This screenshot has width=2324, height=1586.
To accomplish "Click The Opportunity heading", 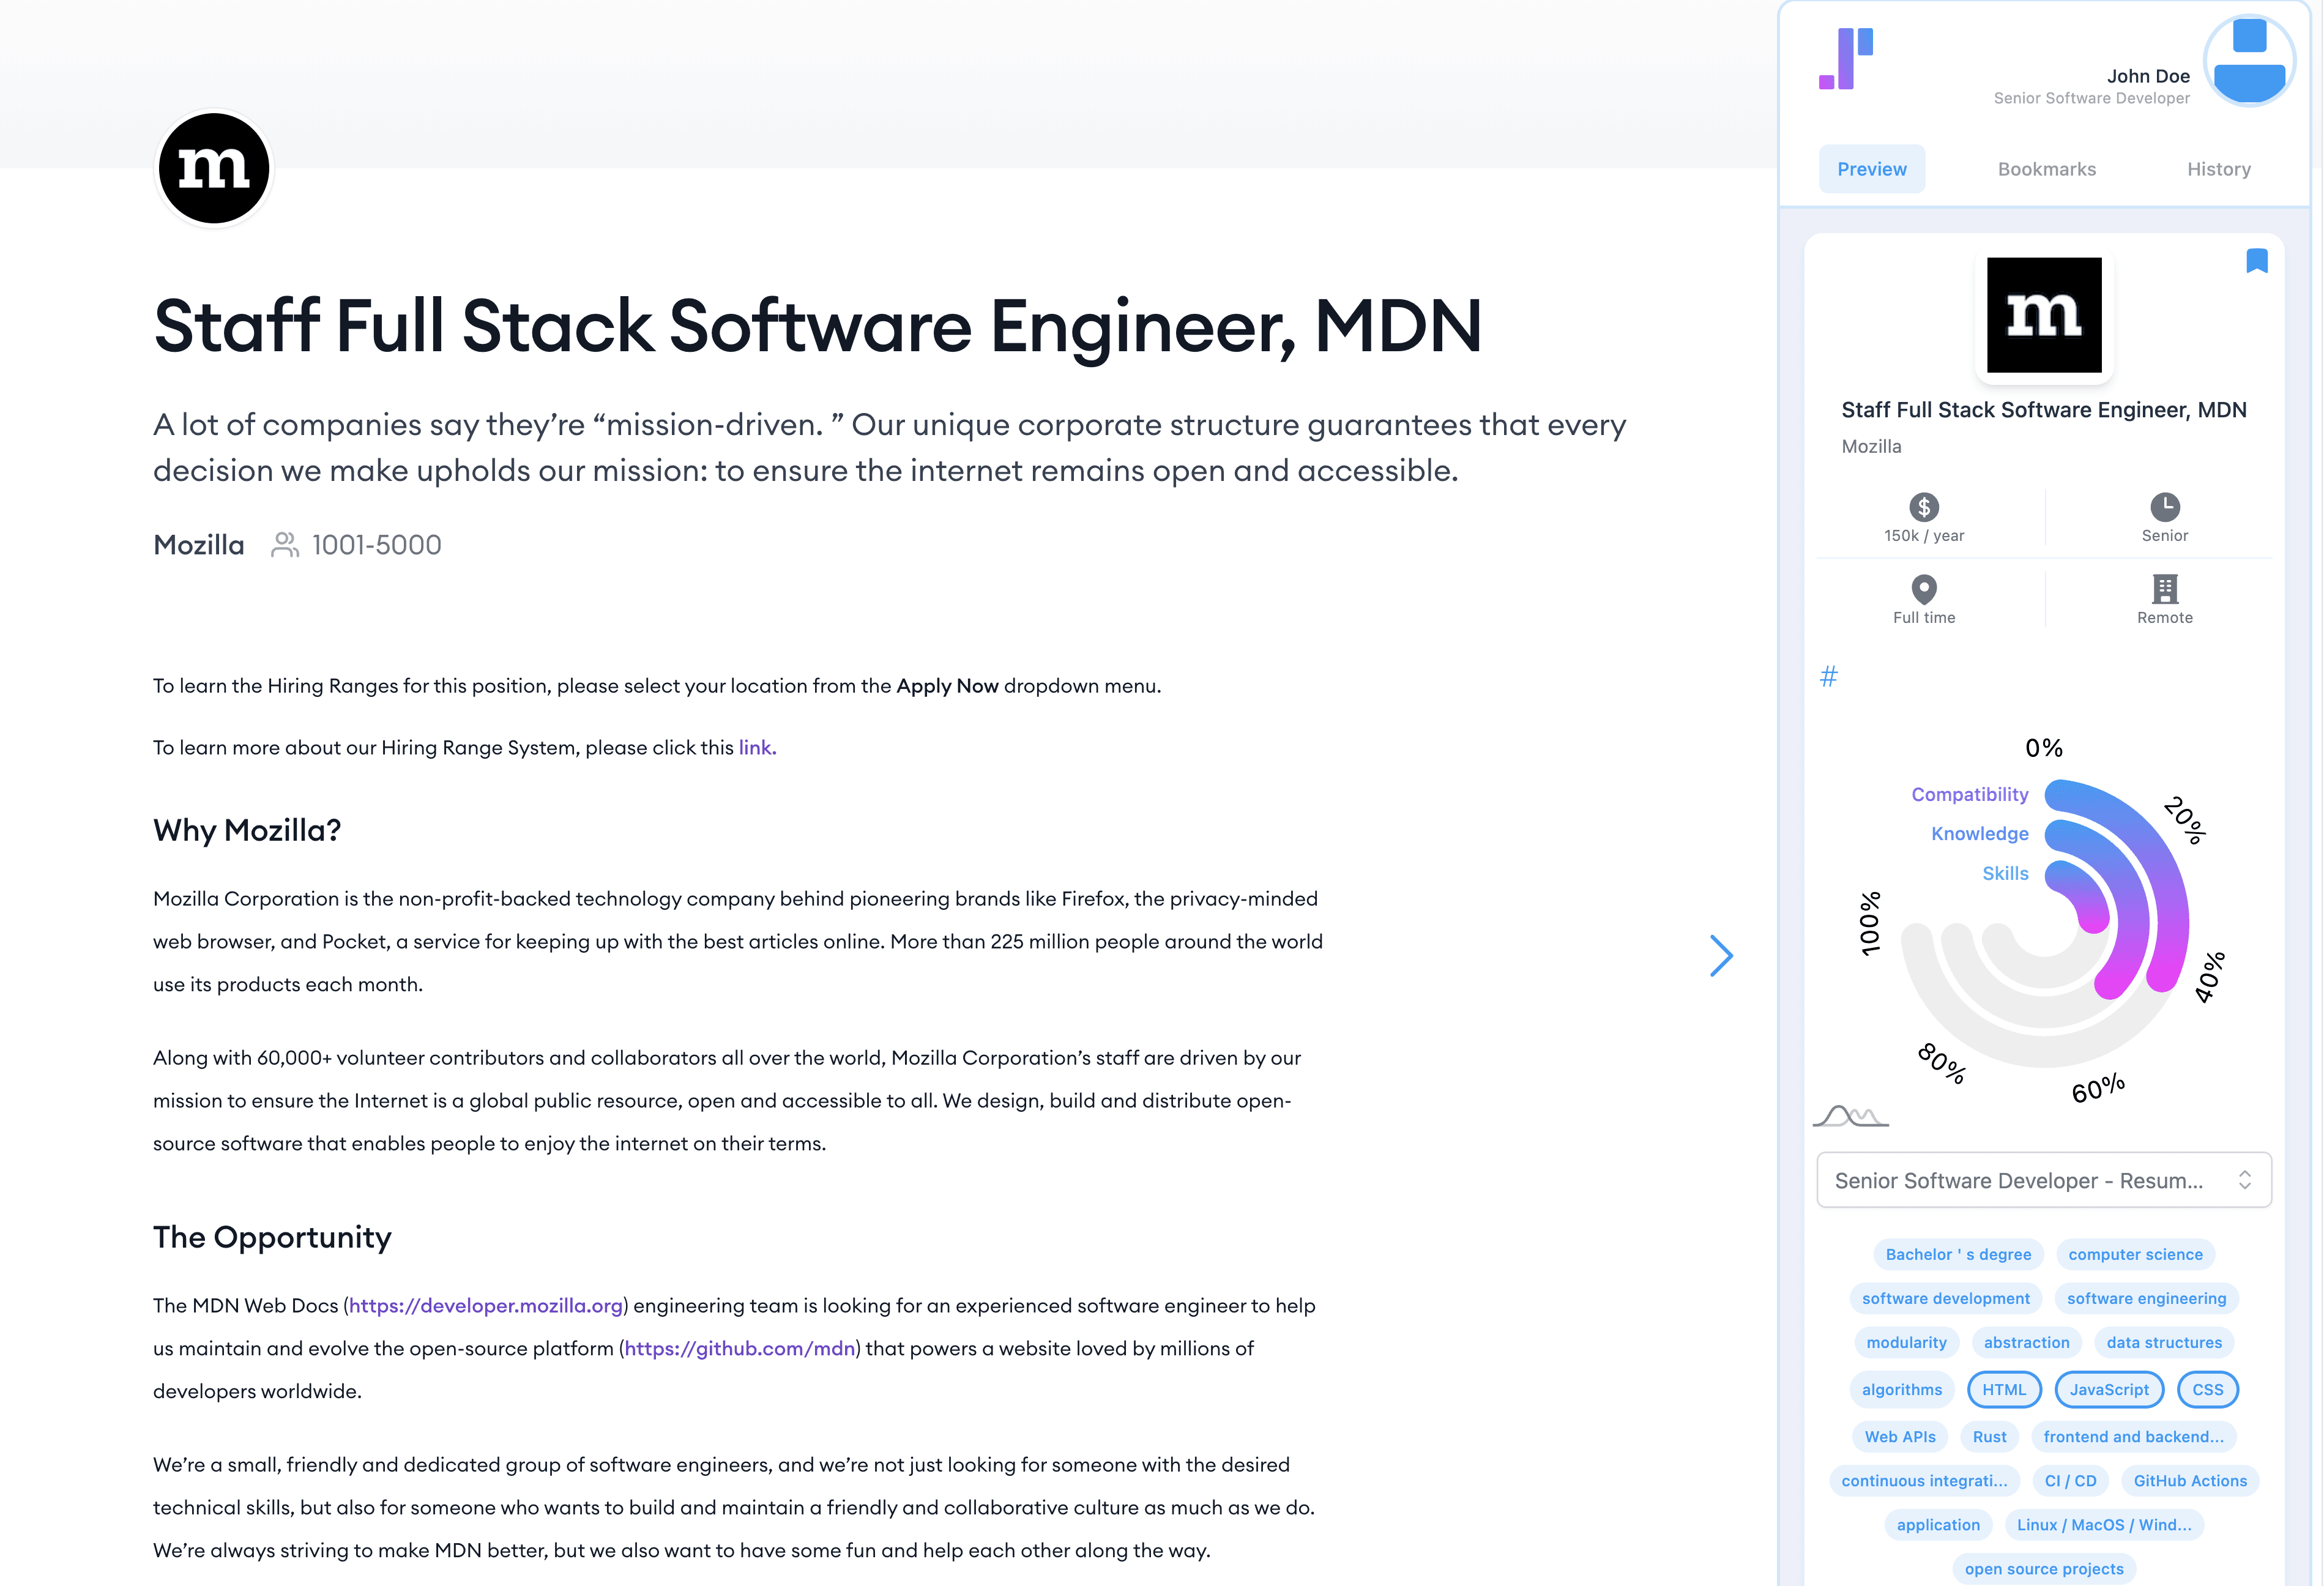I will click(x=272, y=1238).
